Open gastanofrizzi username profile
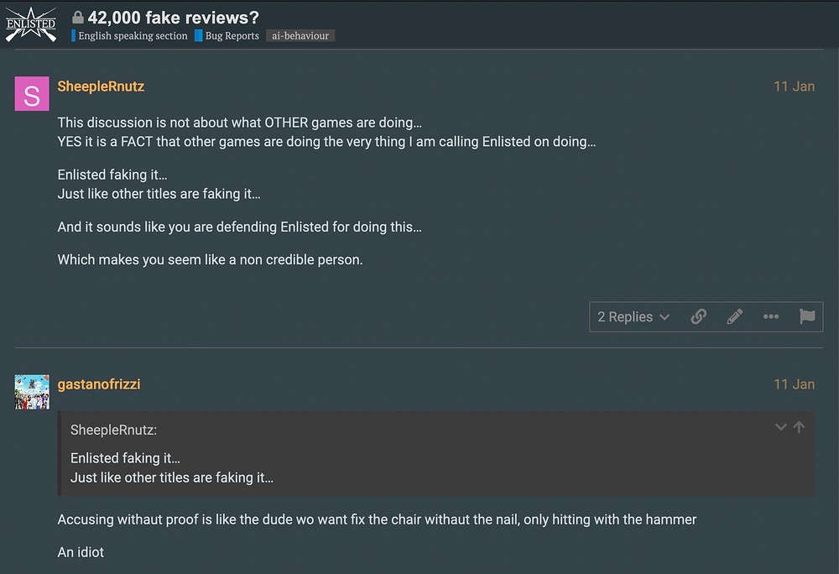The height and width of the screenshot is (574, 839). click(x=99, y=384)
